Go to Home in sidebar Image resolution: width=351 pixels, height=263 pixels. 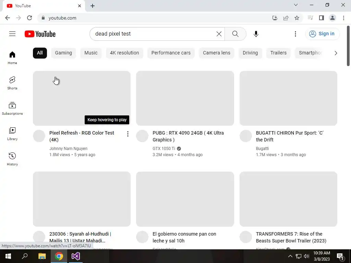click(12, 58)
